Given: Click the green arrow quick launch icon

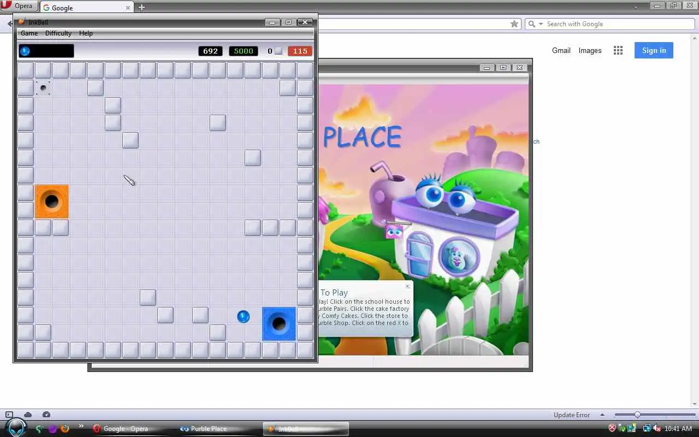Looking at the screenshot, I should point(40,428).
